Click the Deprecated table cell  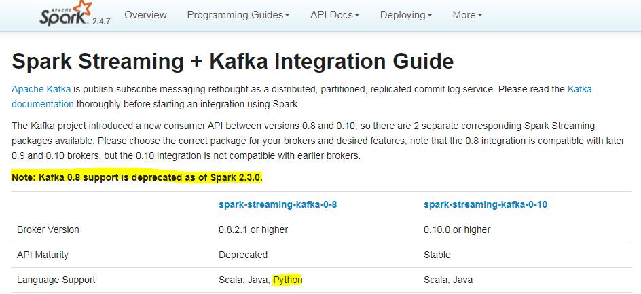pyautogui.click(x=243, y=255)
